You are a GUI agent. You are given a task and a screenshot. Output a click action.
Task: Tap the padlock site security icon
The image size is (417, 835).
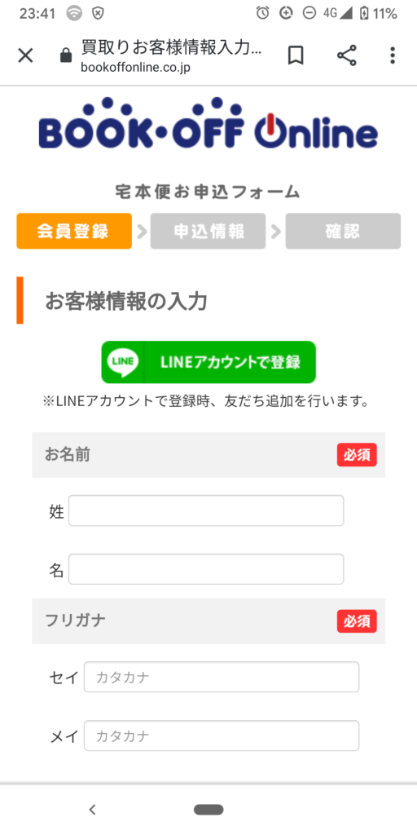[66, 55]
